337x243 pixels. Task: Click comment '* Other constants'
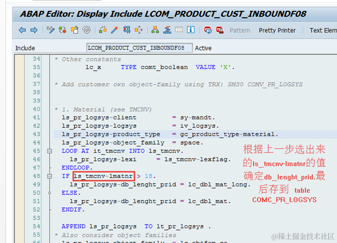pos(88,59)
